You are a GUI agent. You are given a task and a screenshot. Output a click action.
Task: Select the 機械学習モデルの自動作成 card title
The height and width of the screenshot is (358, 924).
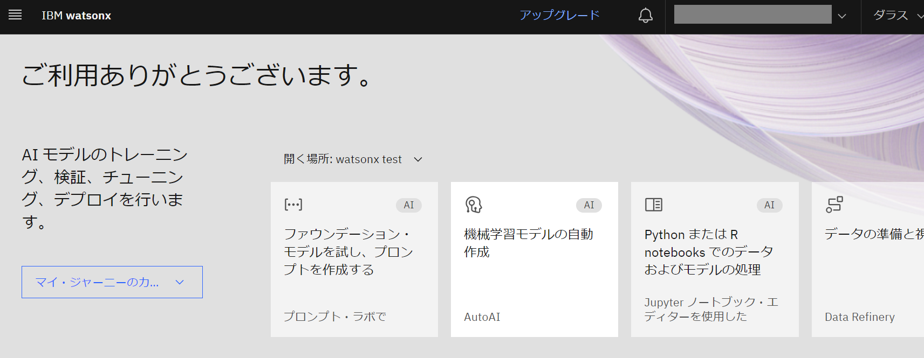pyautogui.click(x=528, y=243)
